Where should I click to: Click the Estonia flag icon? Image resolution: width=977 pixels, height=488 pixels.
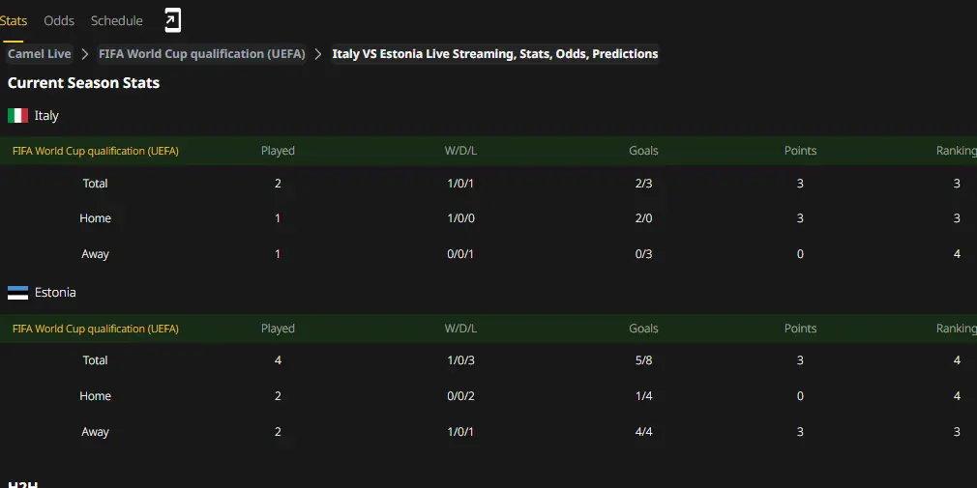(17, 293)
